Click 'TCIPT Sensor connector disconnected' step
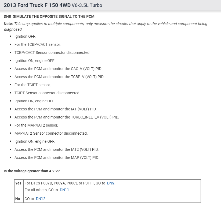221x206 pixels. click(47, 93)
